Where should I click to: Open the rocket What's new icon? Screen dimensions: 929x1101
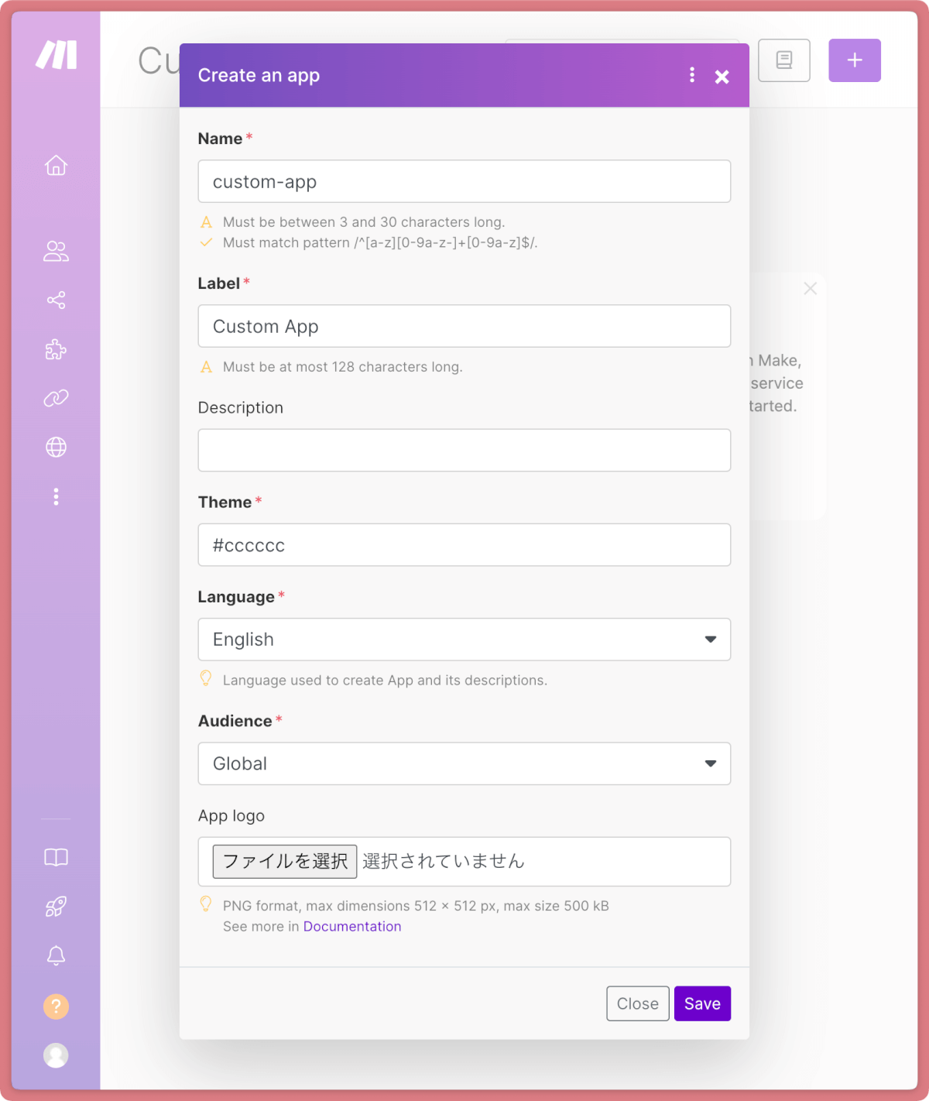pos(56,907)
